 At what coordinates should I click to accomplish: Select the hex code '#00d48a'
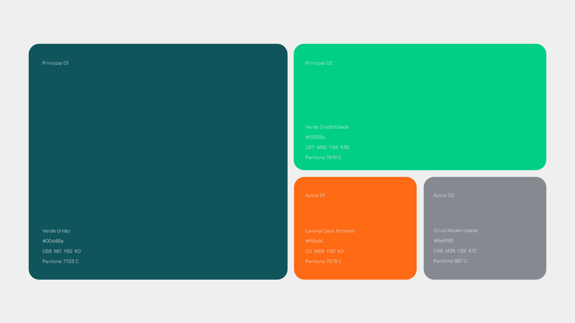click(x=53, y=241)
